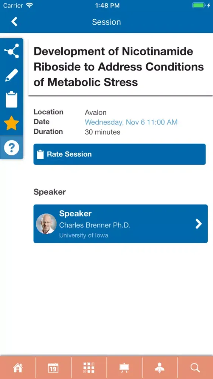
Task: Open the grid menu tab
Action: pos(89,368)
